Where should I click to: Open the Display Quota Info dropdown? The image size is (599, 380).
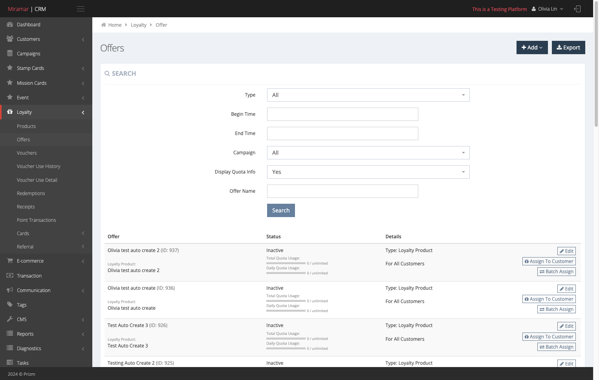(x=368, y=172)
